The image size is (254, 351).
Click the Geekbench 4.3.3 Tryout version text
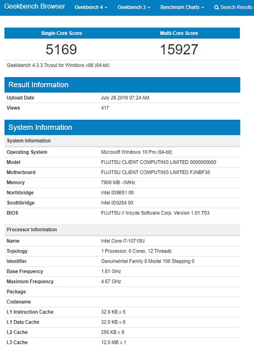coord(58,65)
